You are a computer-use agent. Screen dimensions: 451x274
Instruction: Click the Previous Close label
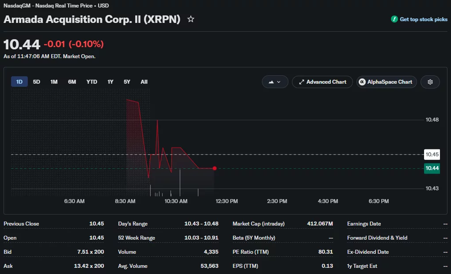click(21, 224)
